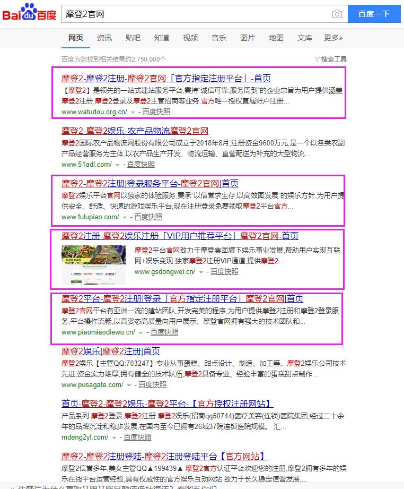The width and height of the screenshot is (404, 489).
Task: Open 百度快照 for www.piaomiaodiewu.cn
Action: (x=164, y=332)
